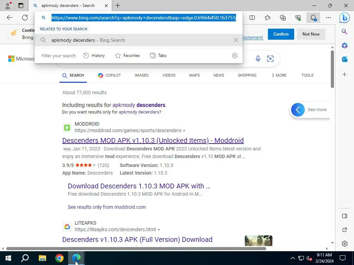This screenshot has height=265, width=354.
Task: Filter search by Favorites
Action: click(127, 56)
